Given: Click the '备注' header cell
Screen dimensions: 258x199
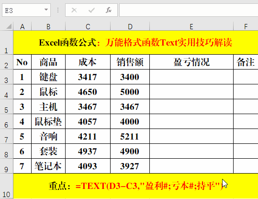Looking at the screenshot, I should pos(246,62).
